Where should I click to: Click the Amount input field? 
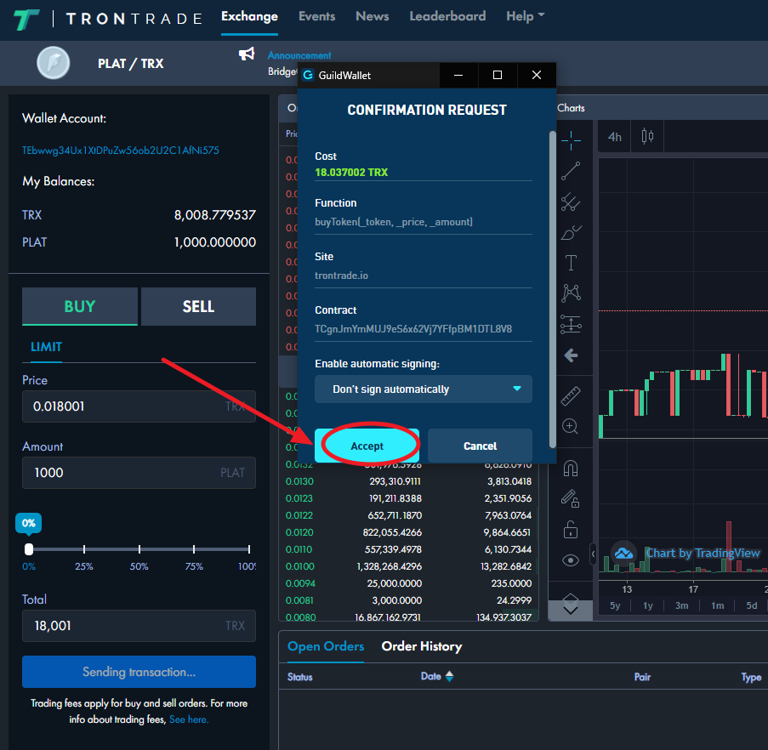(x=139, y=473)
